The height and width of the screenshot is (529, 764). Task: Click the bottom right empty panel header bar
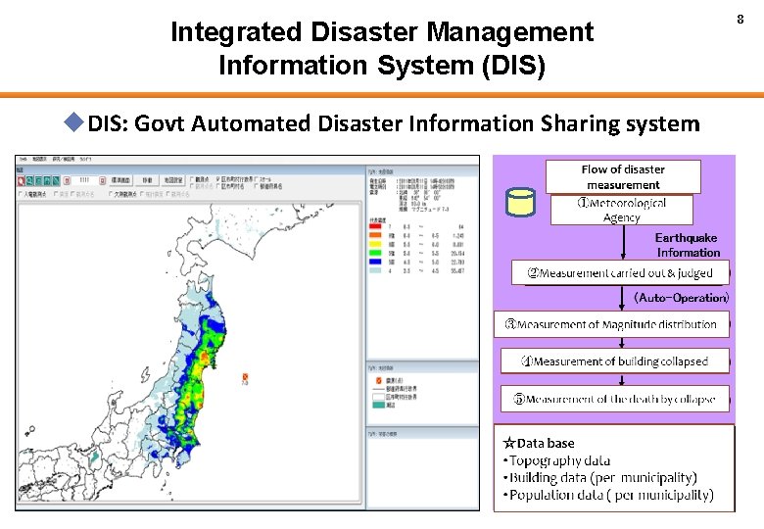(422, 434)
